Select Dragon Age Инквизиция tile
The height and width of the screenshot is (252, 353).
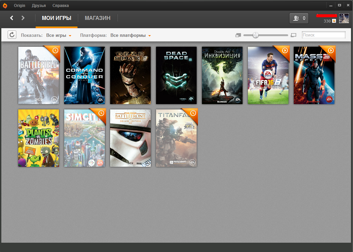click(x=222, y=75)
